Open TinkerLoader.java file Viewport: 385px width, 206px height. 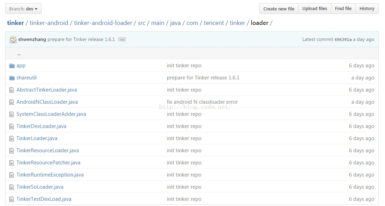tap(37, 138)
